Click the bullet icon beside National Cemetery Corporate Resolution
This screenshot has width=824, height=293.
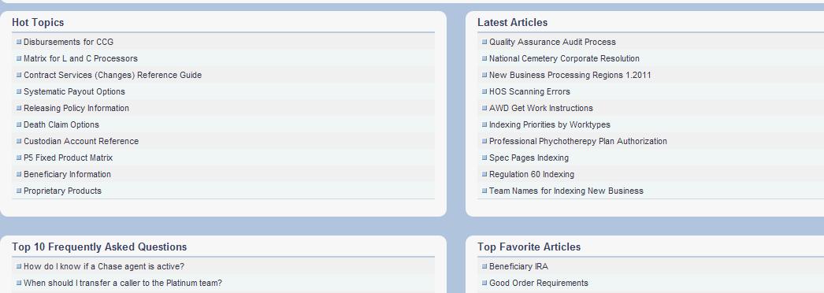[x=484, y=58]
